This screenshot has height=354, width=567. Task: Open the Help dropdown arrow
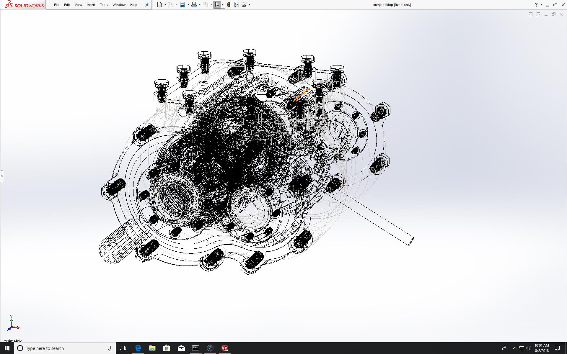coord(542,5)
